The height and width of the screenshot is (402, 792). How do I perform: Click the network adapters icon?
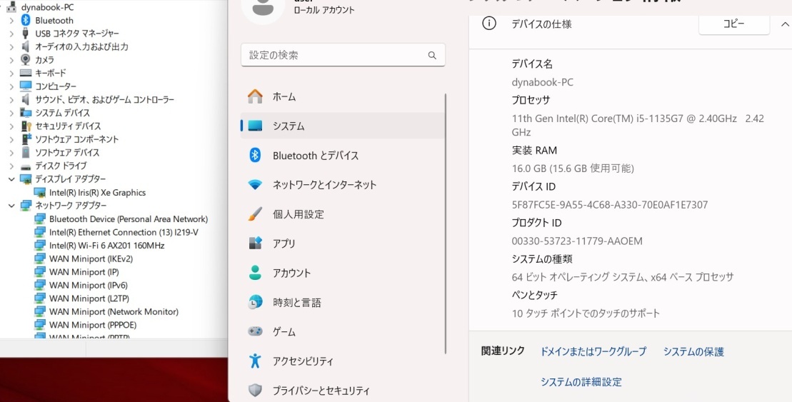click(25, 206)
